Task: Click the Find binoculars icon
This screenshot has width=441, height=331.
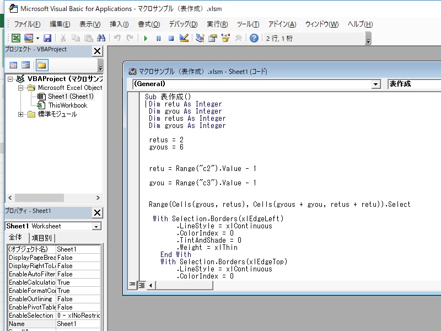Action: (101, 38)
